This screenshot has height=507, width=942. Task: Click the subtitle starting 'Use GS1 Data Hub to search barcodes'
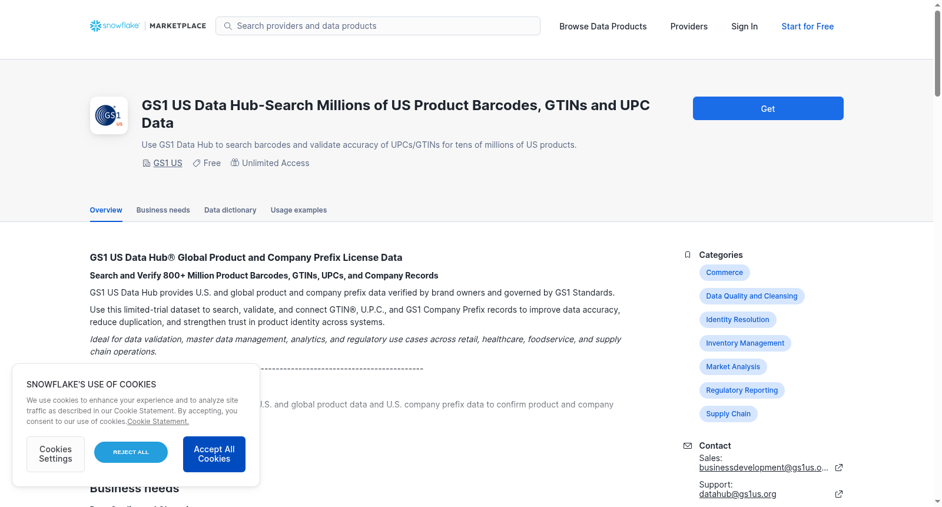tap(359, 145)
